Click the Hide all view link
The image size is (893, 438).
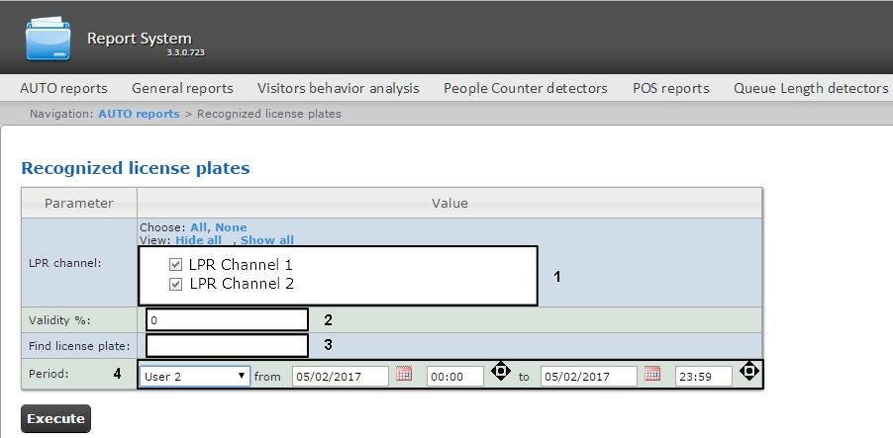(x=198, y=240)
